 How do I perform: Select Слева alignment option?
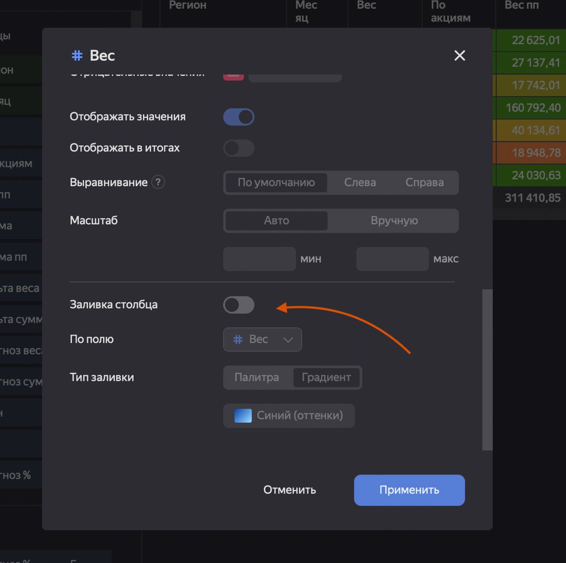point(360,183)
